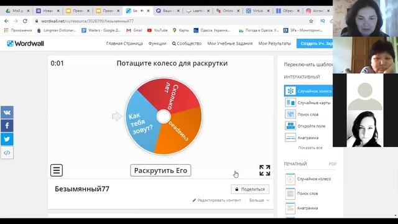Close the active Wordwall browser tab
The width and height of the screenshot is (398, 224).
[148, 11]
